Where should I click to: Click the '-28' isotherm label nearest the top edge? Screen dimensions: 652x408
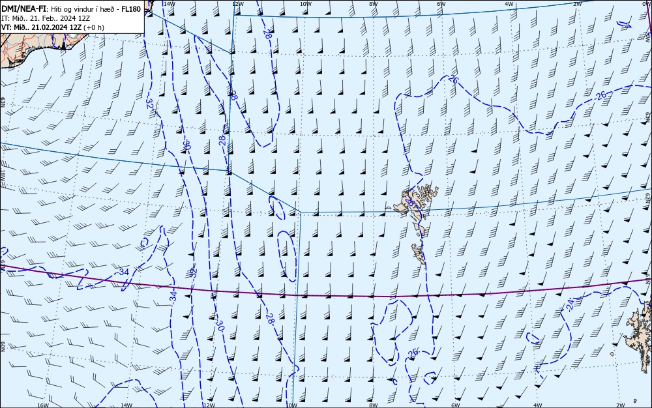point(267,34)
